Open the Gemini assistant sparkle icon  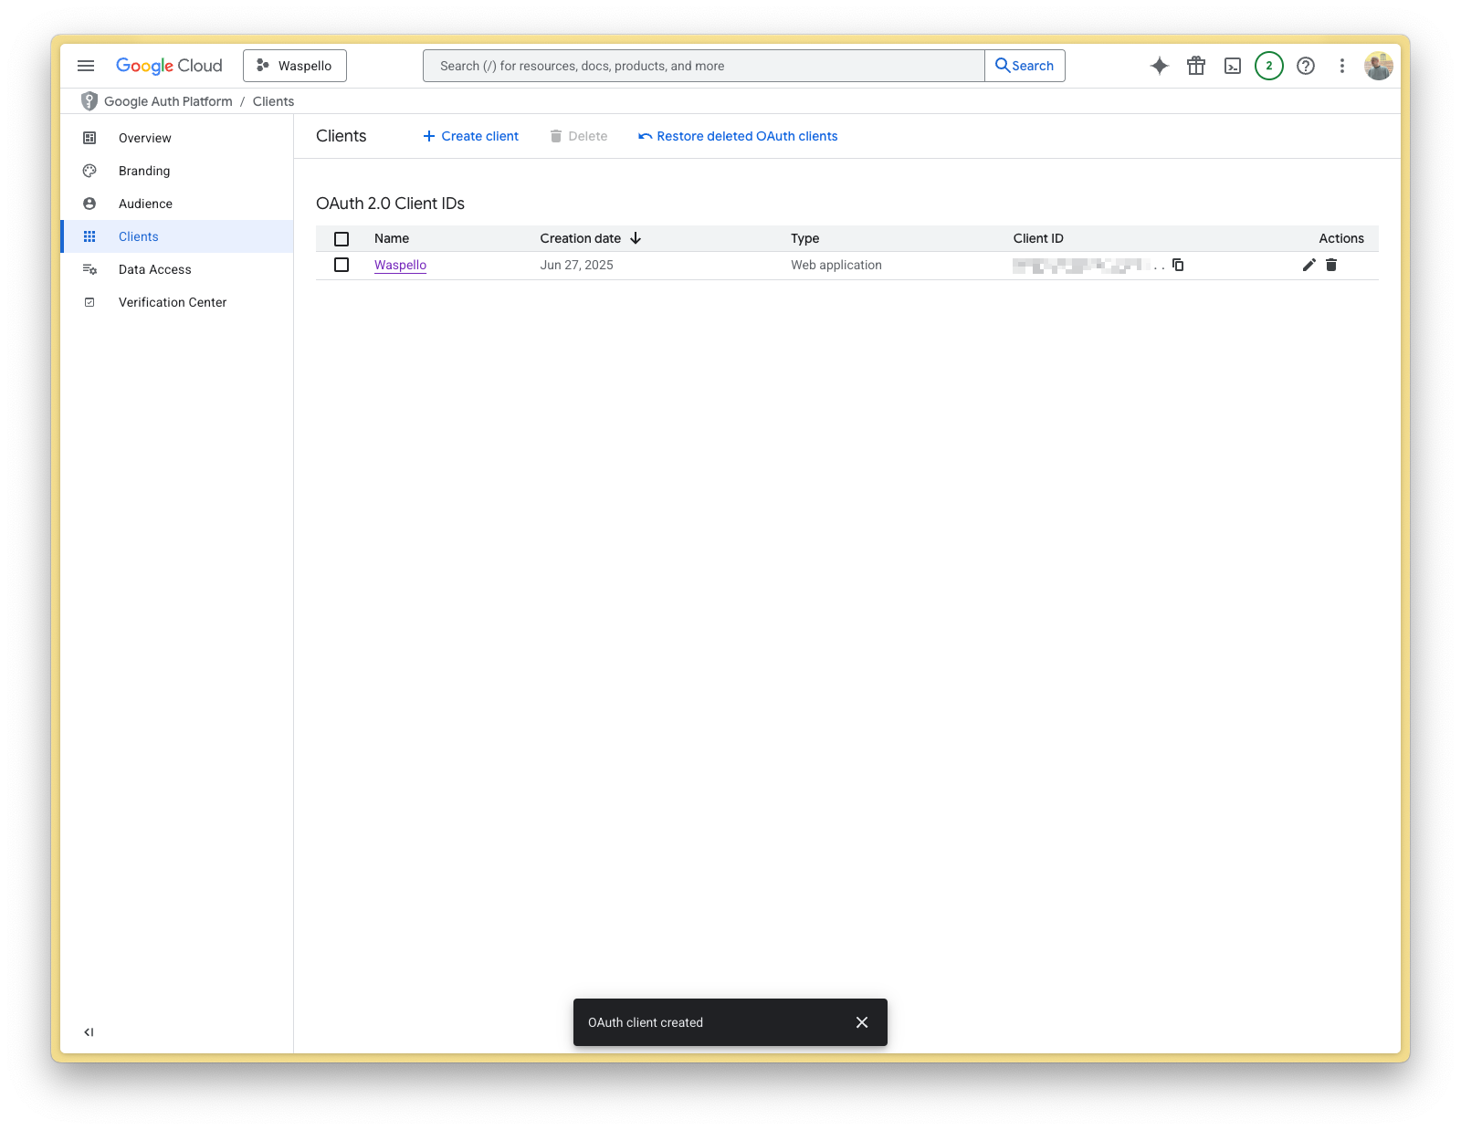click(x=1158, y=65)
